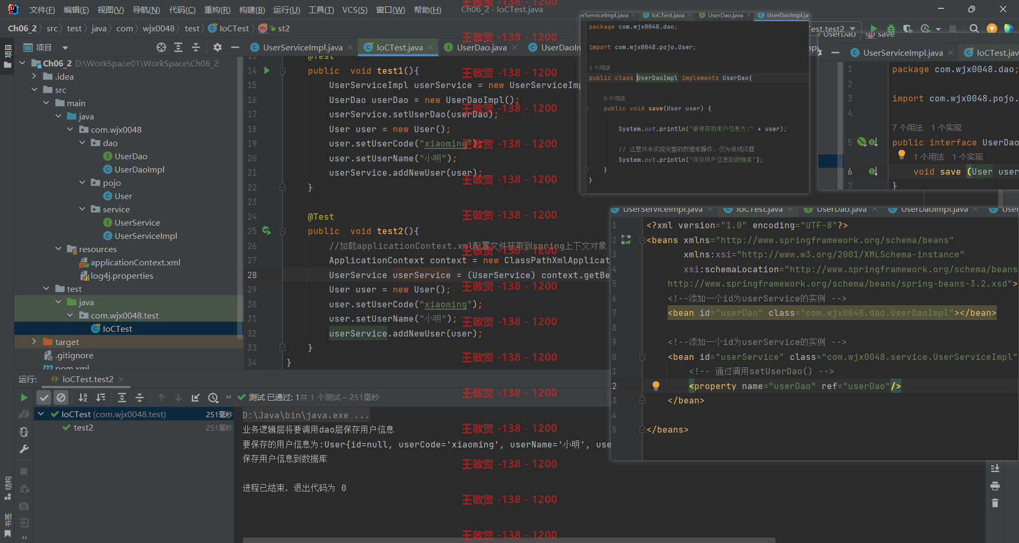Click the fold marker at line 25 gutter

[283, 231]
